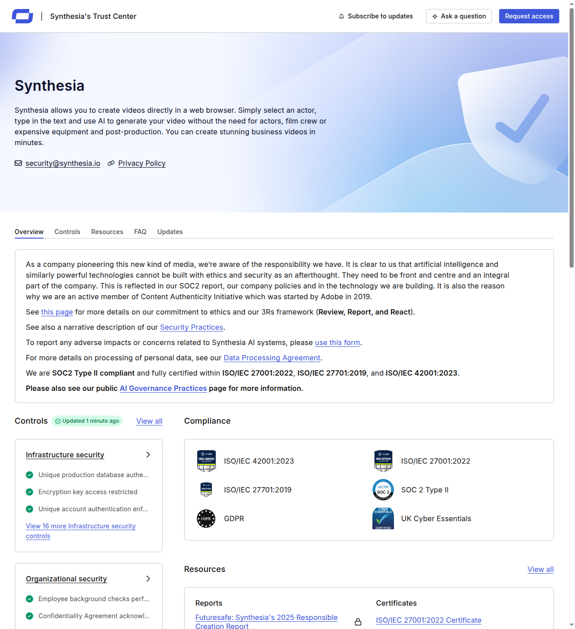Click the ISO/IEC 27701:2019 compliance label
Screen dimensions: 575x629
258,490
